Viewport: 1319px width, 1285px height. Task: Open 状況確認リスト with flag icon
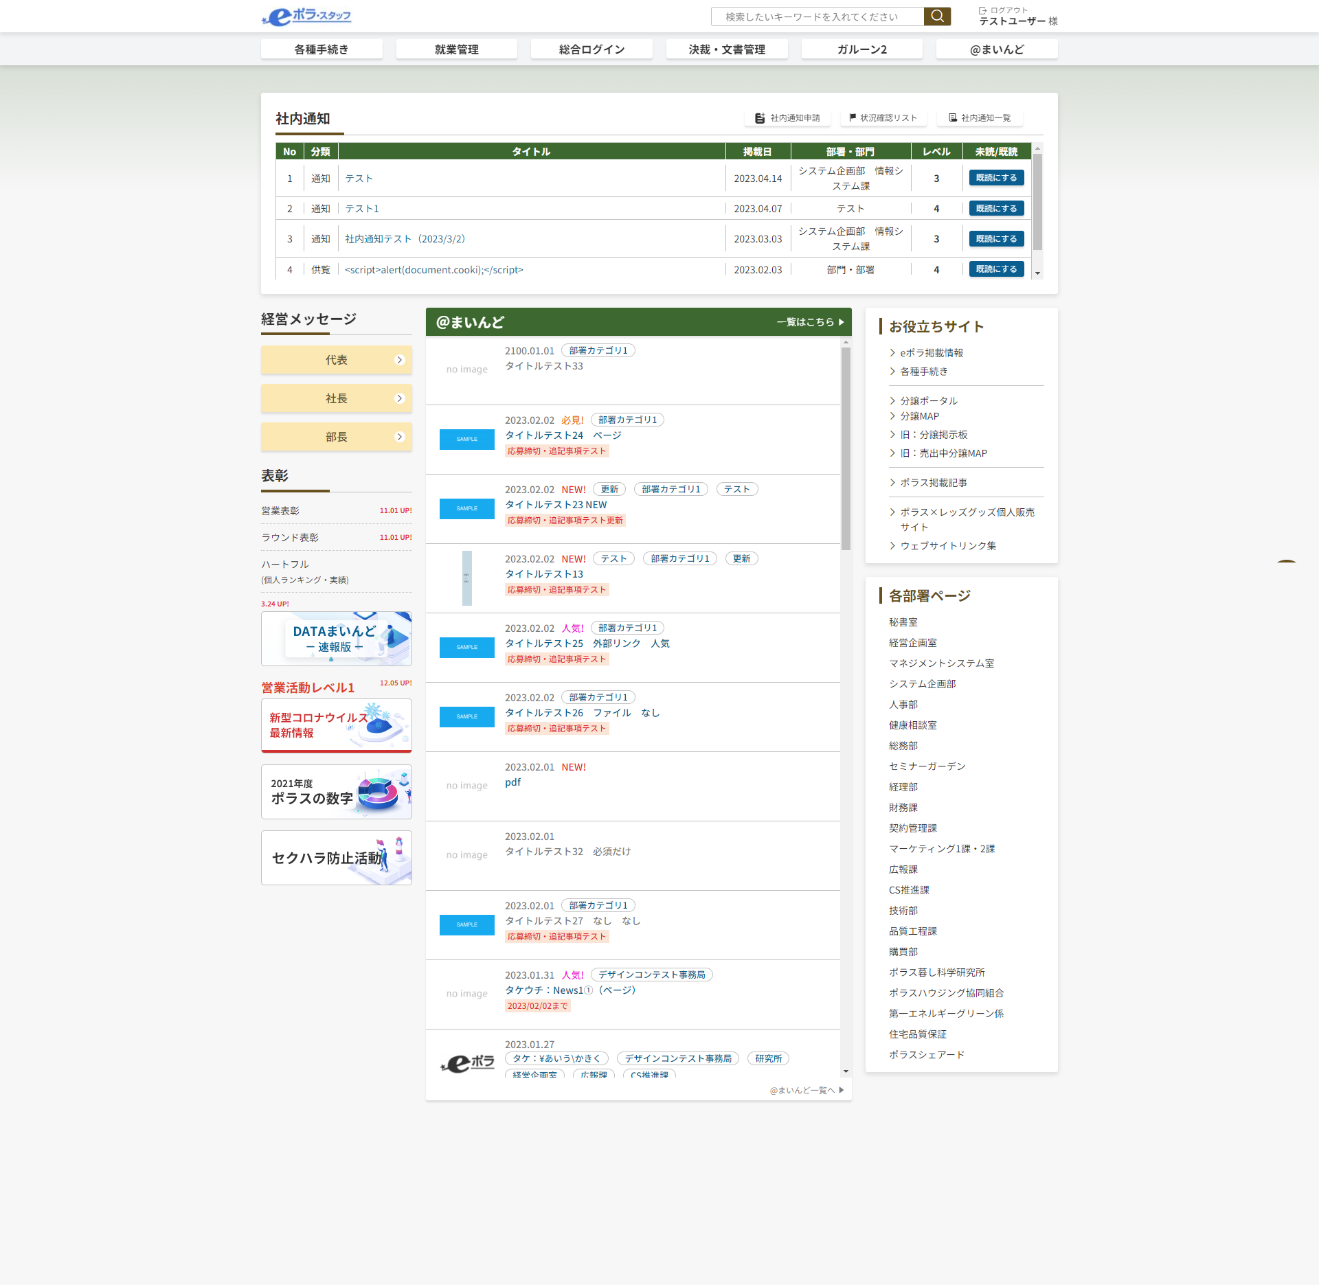point(883,118)
